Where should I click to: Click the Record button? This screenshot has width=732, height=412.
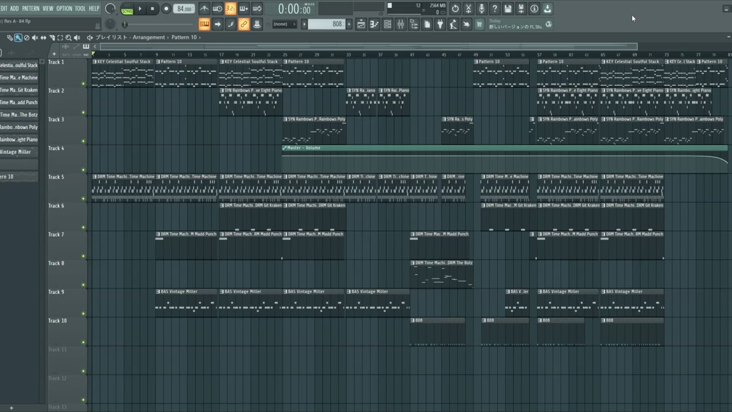166,9
